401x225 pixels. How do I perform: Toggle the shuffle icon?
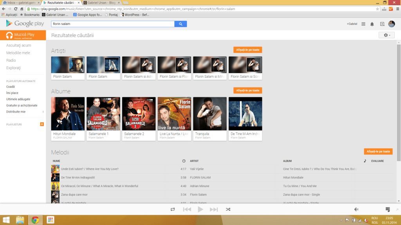point(228,209)
